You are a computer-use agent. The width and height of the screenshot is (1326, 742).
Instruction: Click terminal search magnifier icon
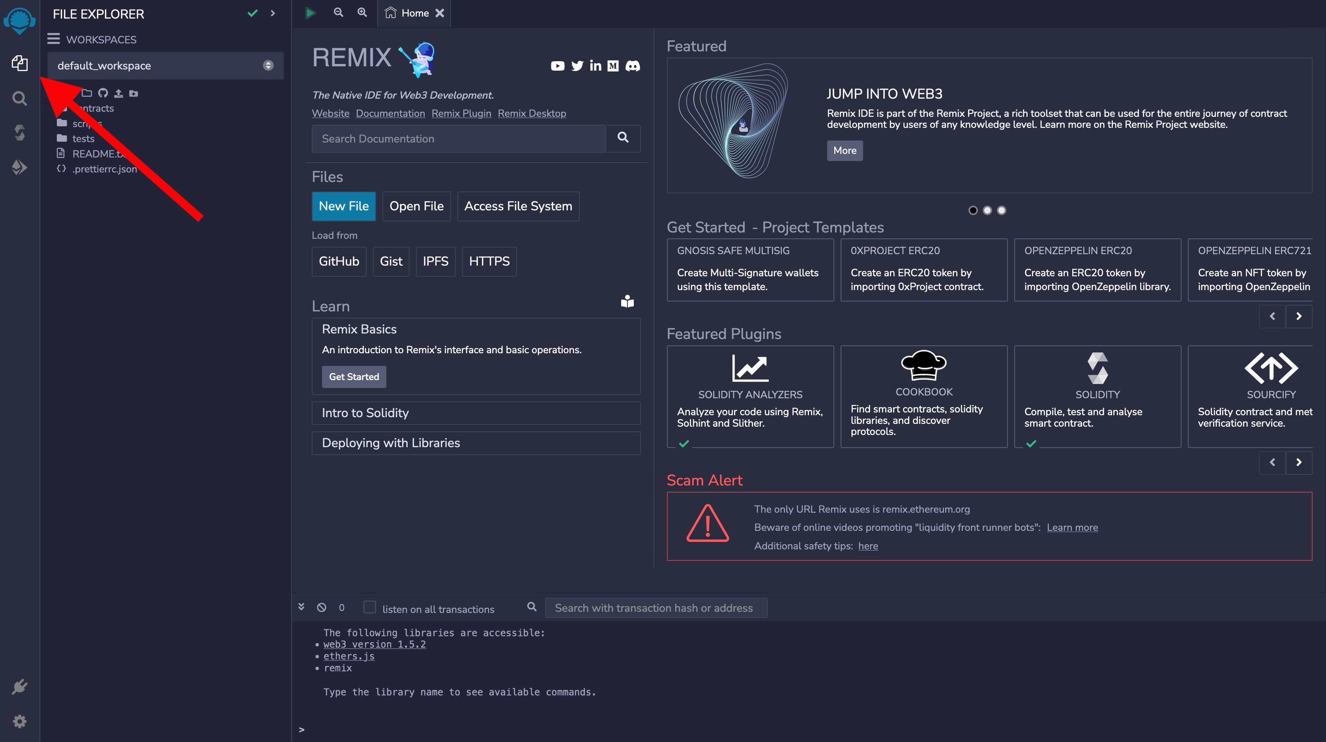532,607
